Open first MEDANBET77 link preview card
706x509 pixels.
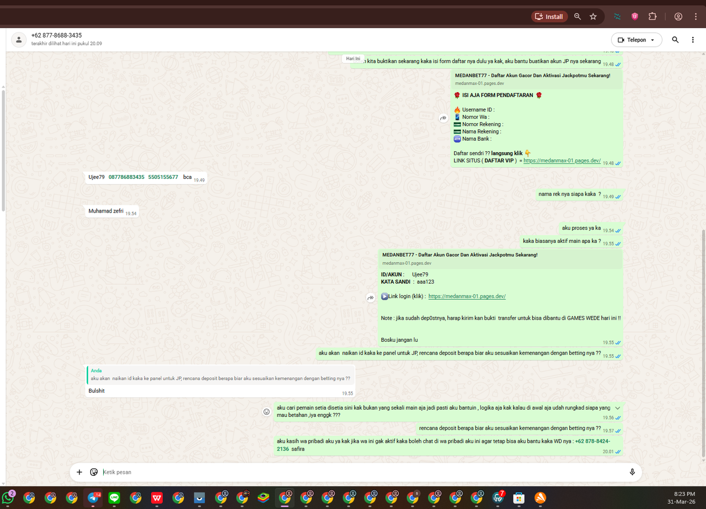[x=537, y=79]
